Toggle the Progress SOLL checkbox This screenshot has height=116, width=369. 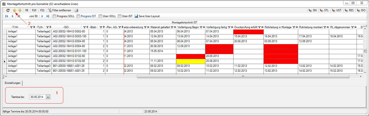[x=54, y=16]
